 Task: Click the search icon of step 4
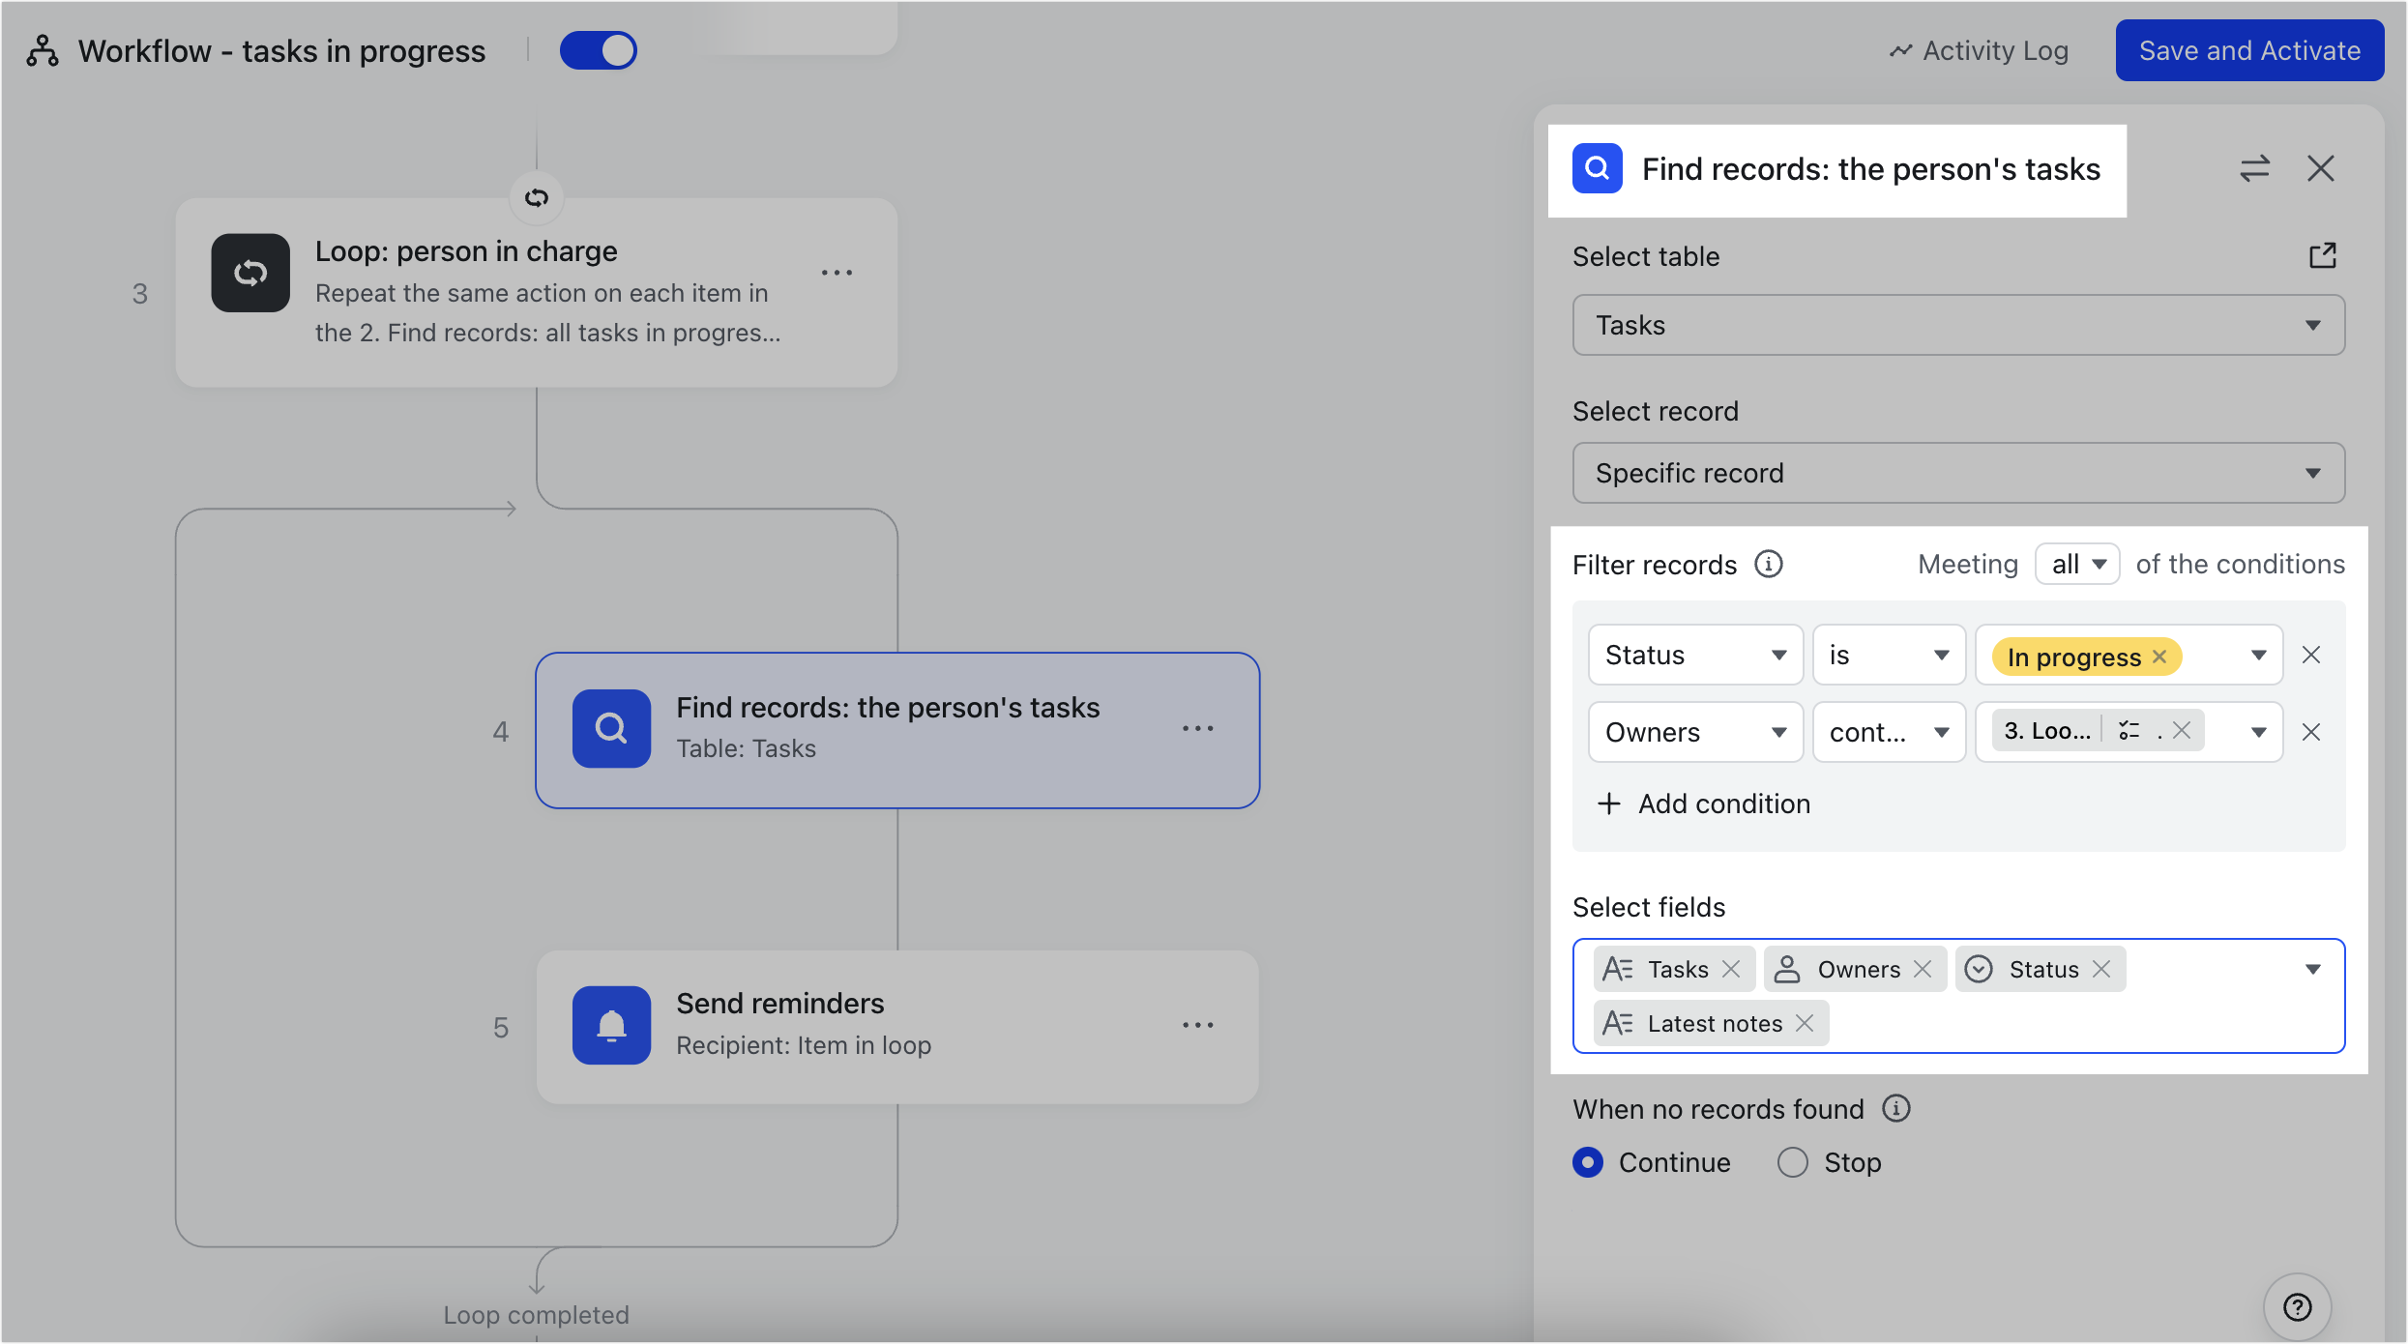(x=611, y=728)
